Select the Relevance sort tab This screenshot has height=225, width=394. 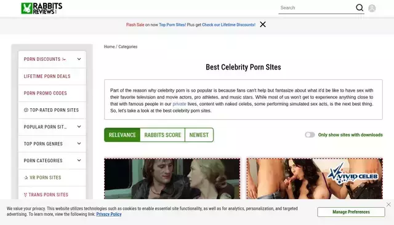[x=122, y=135]
